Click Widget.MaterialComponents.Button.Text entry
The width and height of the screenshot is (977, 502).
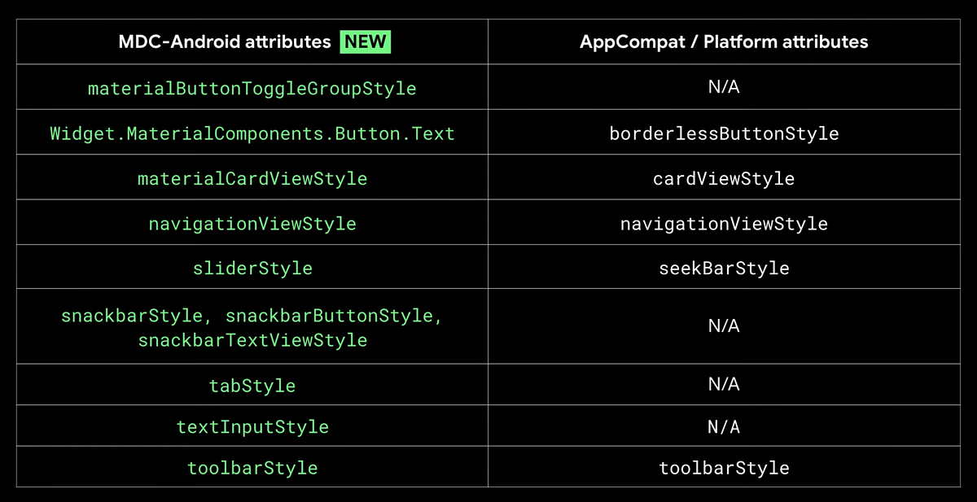(x=252, y=133)
